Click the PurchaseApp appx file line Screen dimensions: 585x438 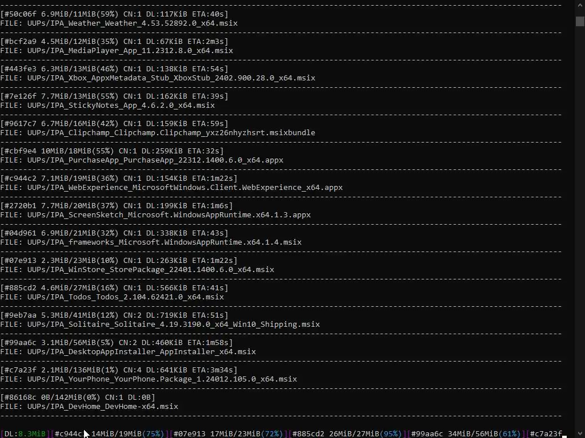(142, 160)
